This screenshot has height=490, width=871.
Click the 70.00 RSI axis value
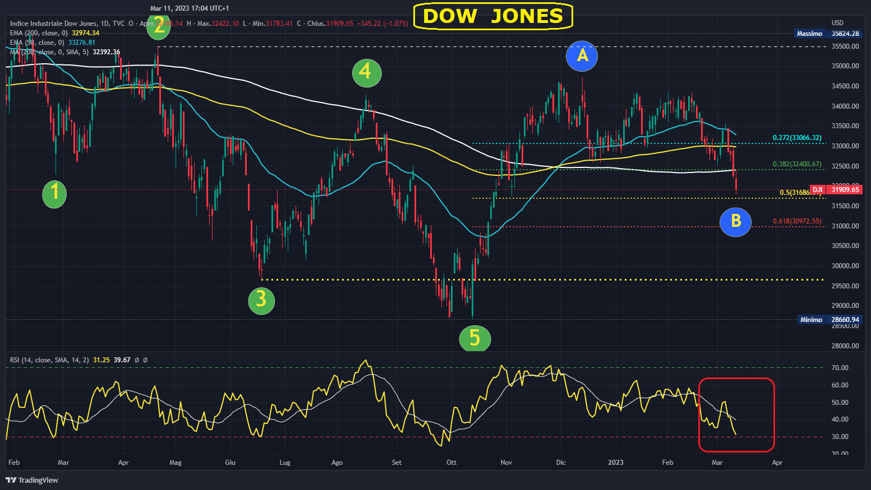click(x=840, y=368)
